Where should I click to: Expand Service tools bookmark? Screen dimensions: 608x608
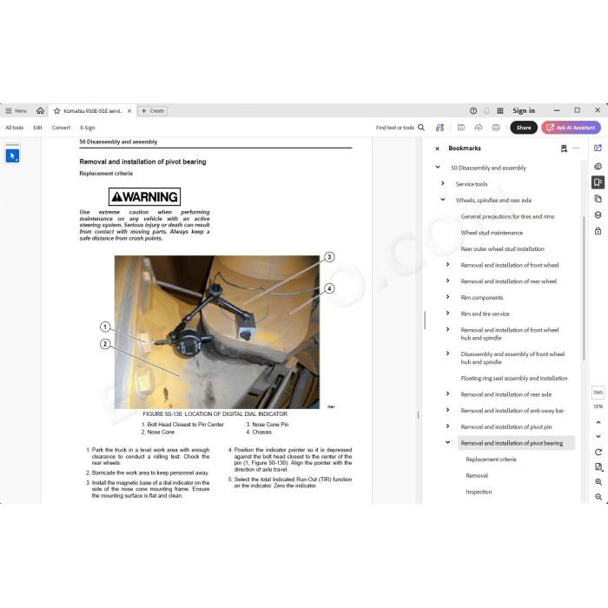coord(443,183)
